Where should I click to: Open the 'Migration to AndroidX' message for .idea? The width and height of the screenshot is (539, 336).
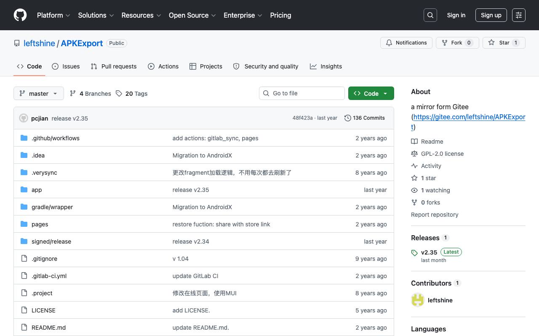click(202, 155)
